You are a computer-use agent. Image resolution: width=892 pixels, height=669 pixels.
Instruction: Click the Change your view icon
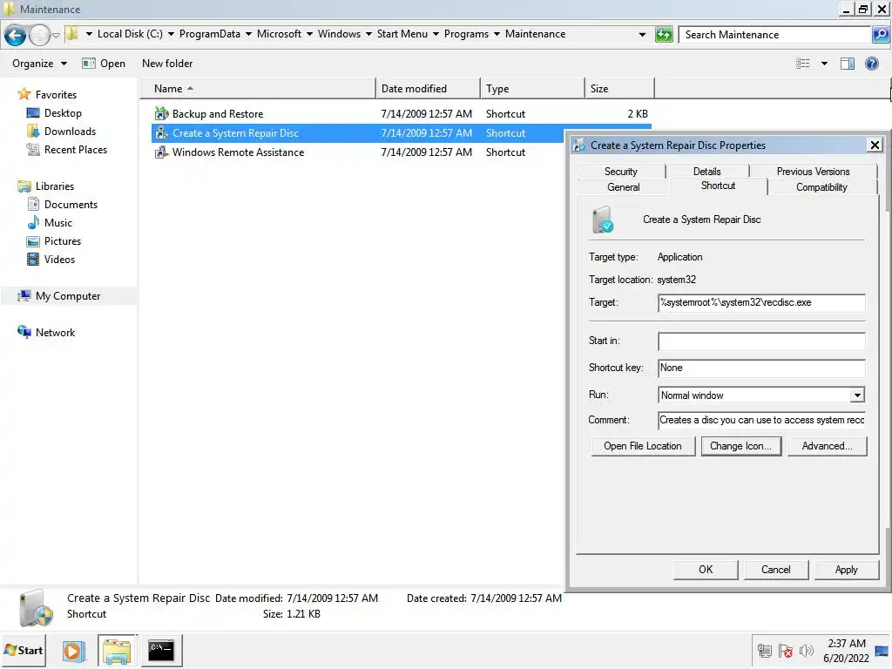click(x=802, y=64)
